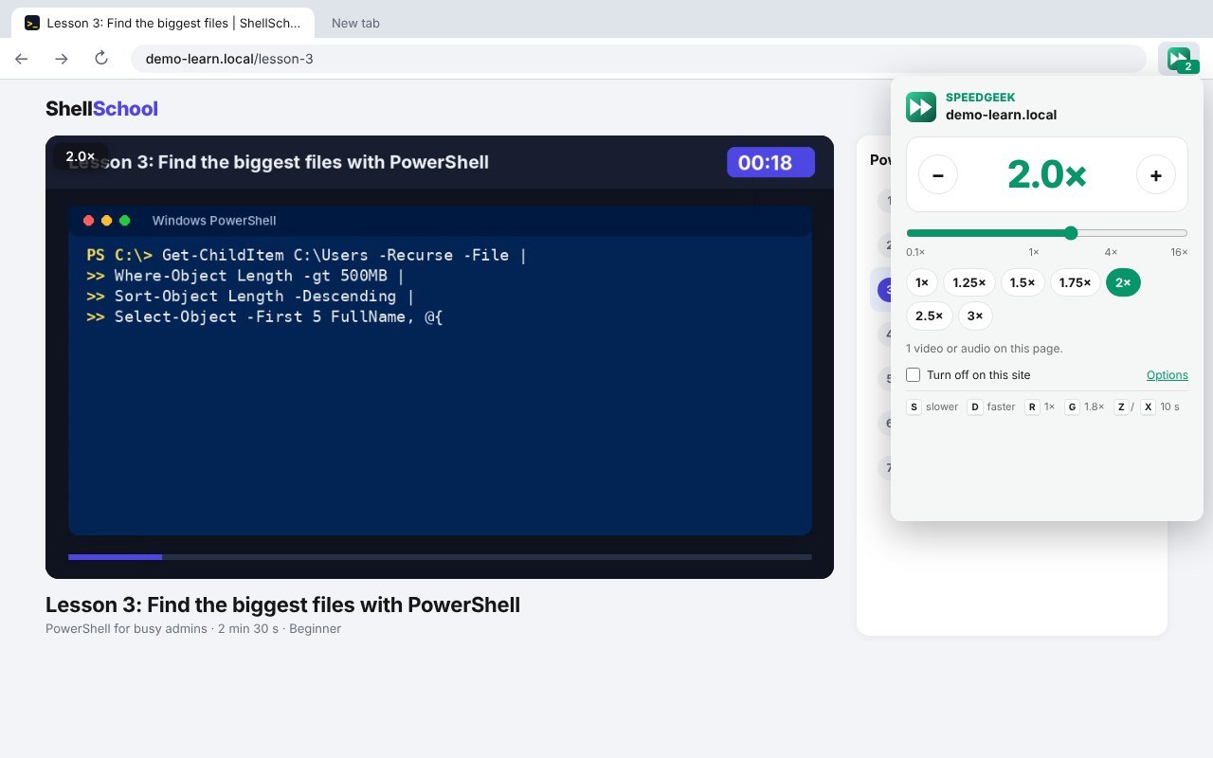Click the "PowerShell for busy admins" subtitle line
The width and height of the screenshot is (1213, 758).
pyautogui.click(x=193, y=628)
